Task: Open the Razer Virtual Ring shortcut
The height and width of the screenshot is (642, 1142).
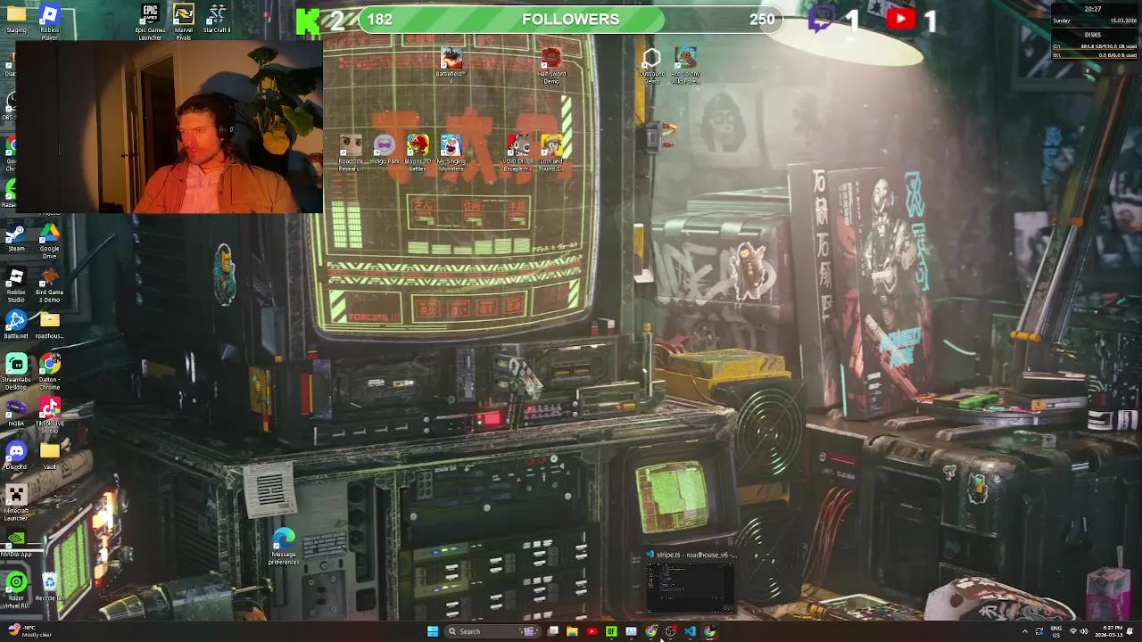Action: coord(16,590)
